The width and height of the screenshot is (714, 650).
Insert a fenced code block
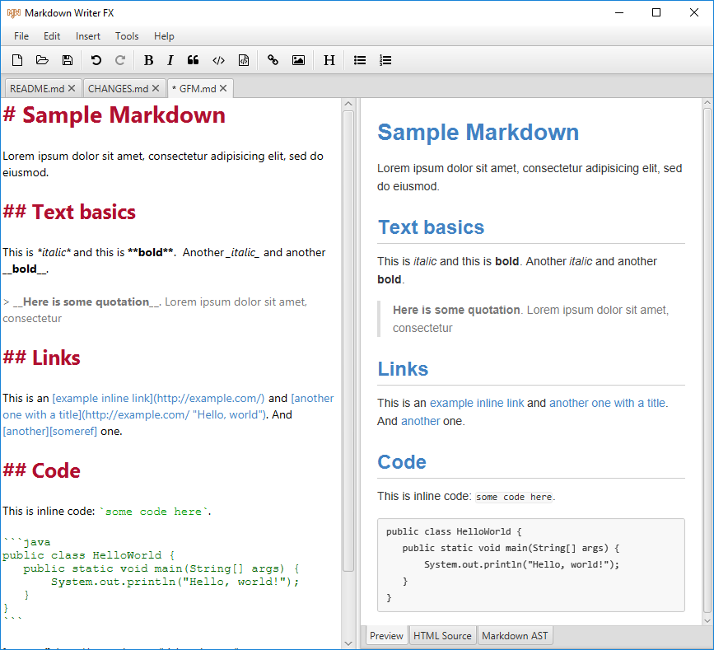(x=244, y=60)
